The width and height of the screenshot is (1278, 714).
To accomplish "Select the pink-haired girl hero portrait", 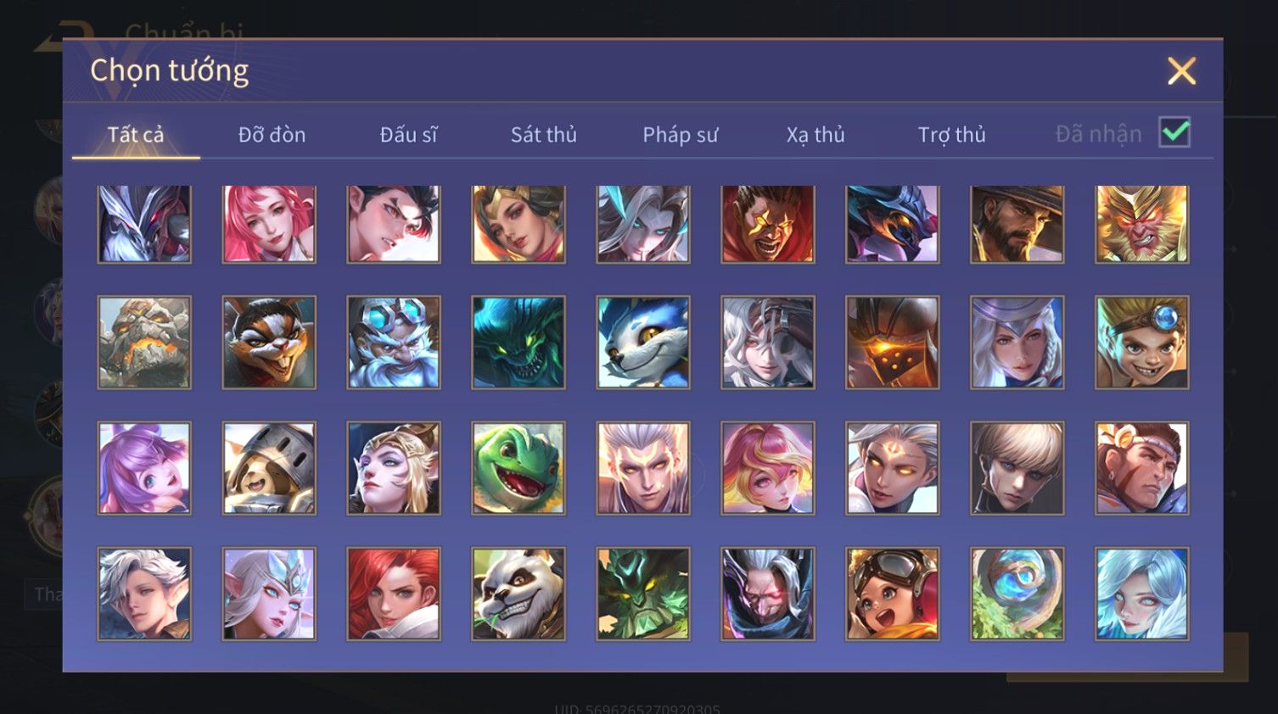I will [269, 224].
